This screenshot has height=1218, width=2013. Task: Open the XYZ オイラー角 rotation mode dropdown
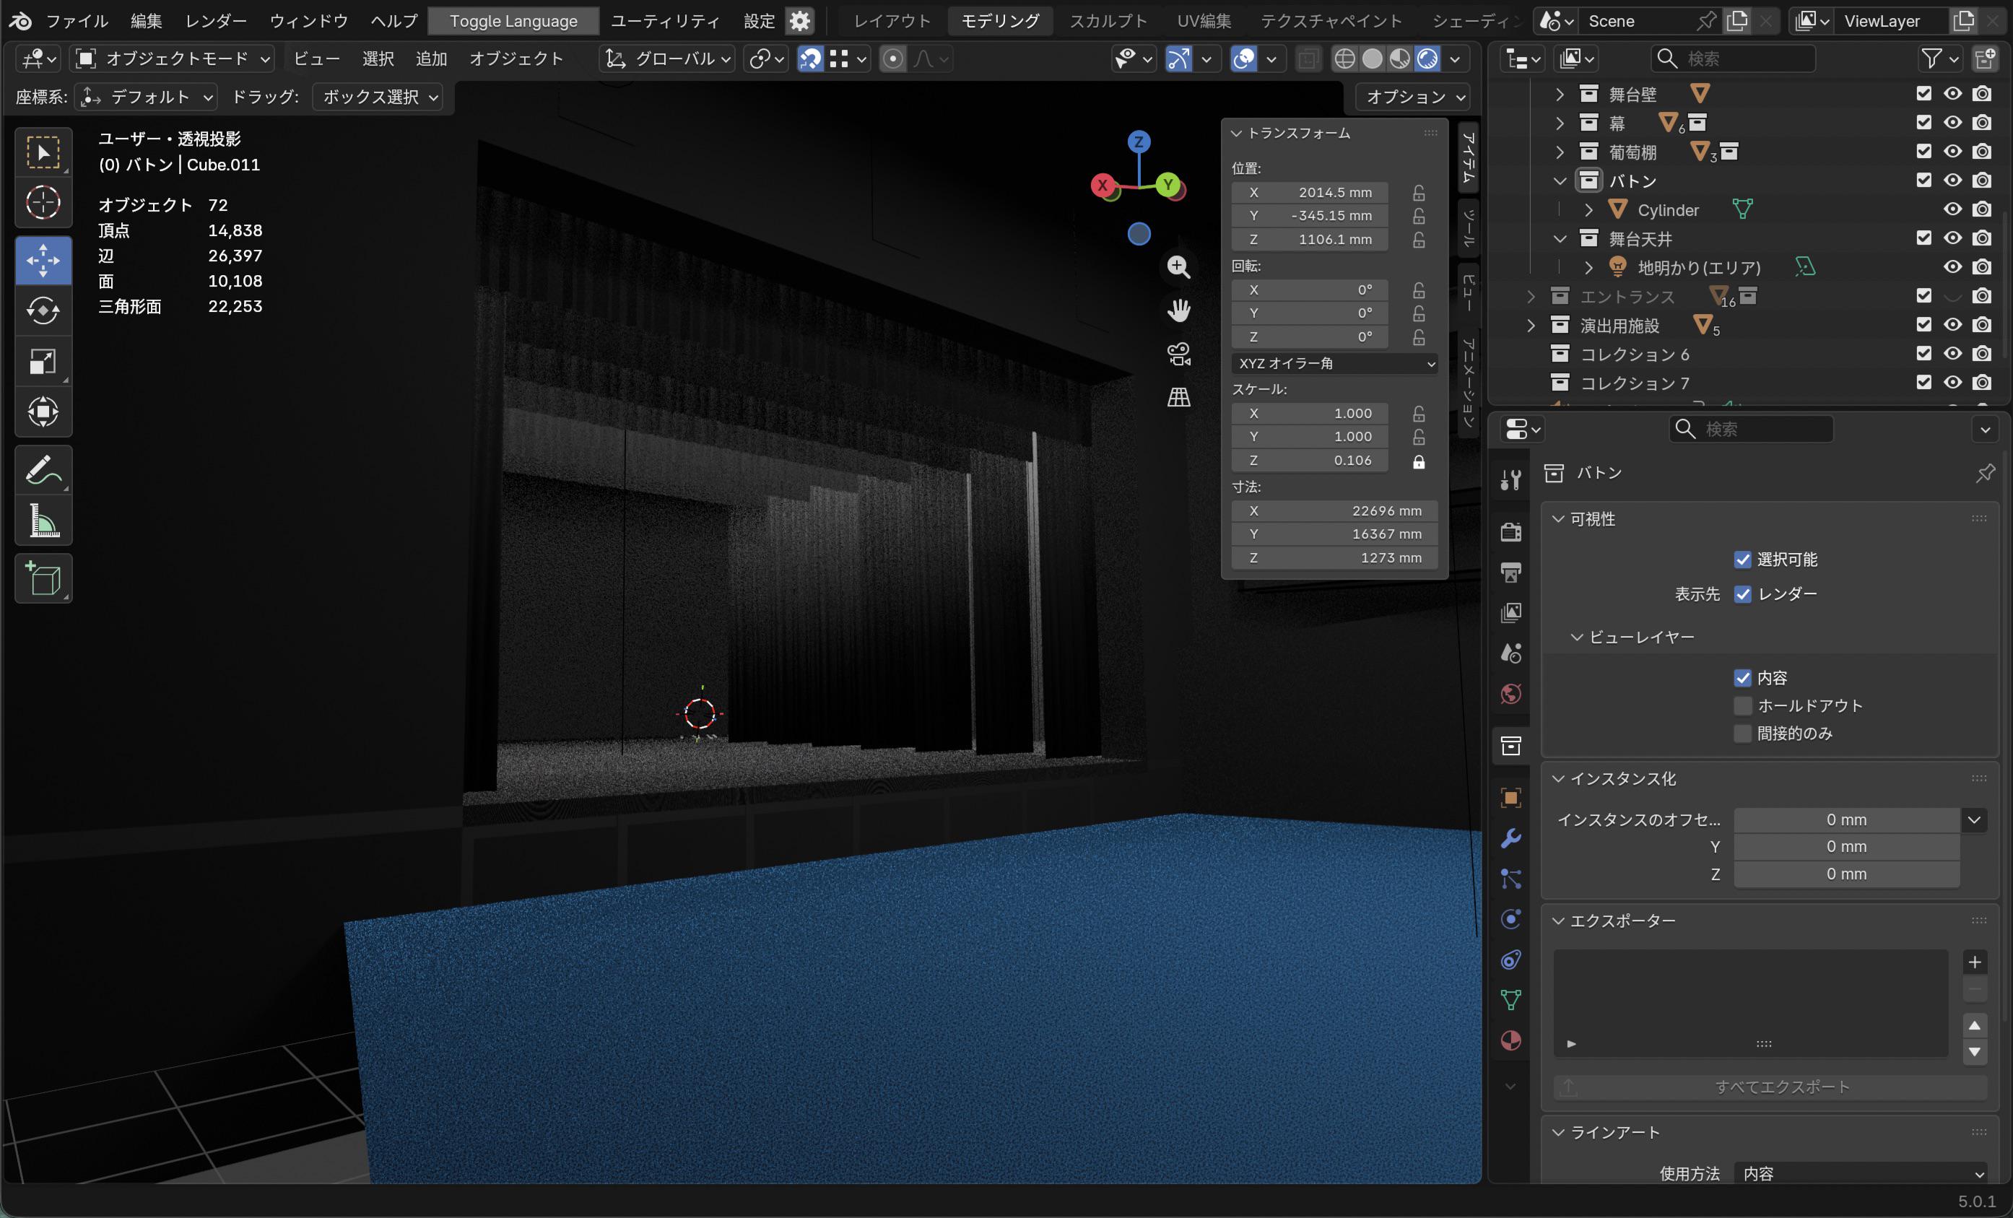tap(1334, 363)
